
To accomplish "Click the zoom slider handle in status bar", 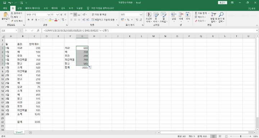I will coord(241,136).
